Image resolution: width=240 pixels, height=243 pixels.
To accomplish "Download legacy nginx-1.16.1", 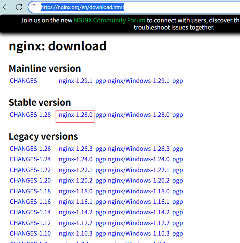I will [76, 202].
